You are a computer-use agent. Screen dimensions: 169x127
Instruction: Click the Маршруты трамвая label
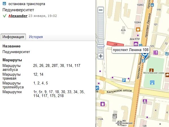pyautogui.click(x=12, y=76)
